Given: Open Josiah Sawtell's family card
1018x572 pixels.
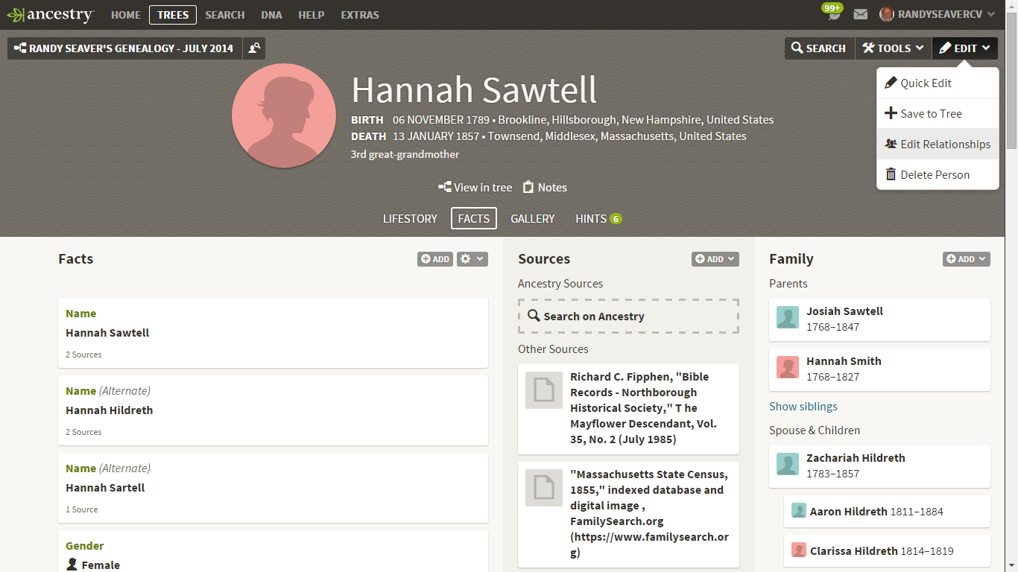Looking at the screenshot, I should [879, 320].
